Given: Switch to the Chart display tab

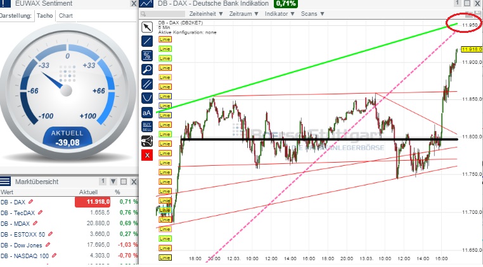Looking at the screenshot, I should pyautogui.click(x=66, y=15).
